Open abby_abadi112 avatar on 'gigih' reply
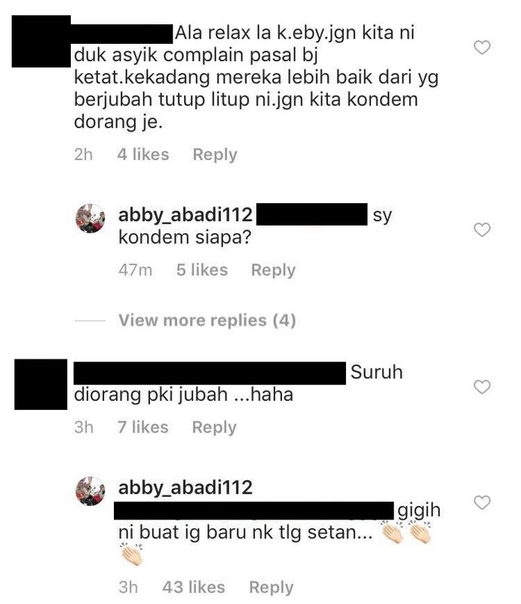 click(x=90, y=492)
